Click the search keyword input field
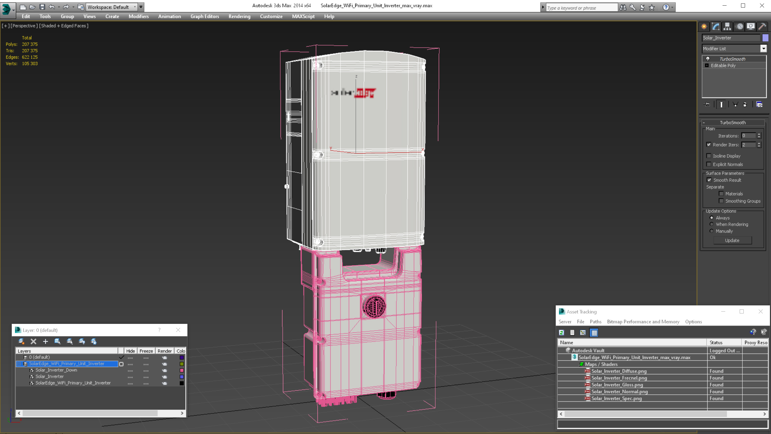The image size is (771, 434). (x=581, y=8)
